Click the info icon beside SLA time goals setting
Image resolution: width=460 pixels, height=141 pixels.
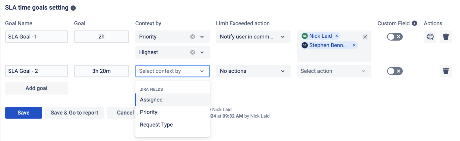73,8
